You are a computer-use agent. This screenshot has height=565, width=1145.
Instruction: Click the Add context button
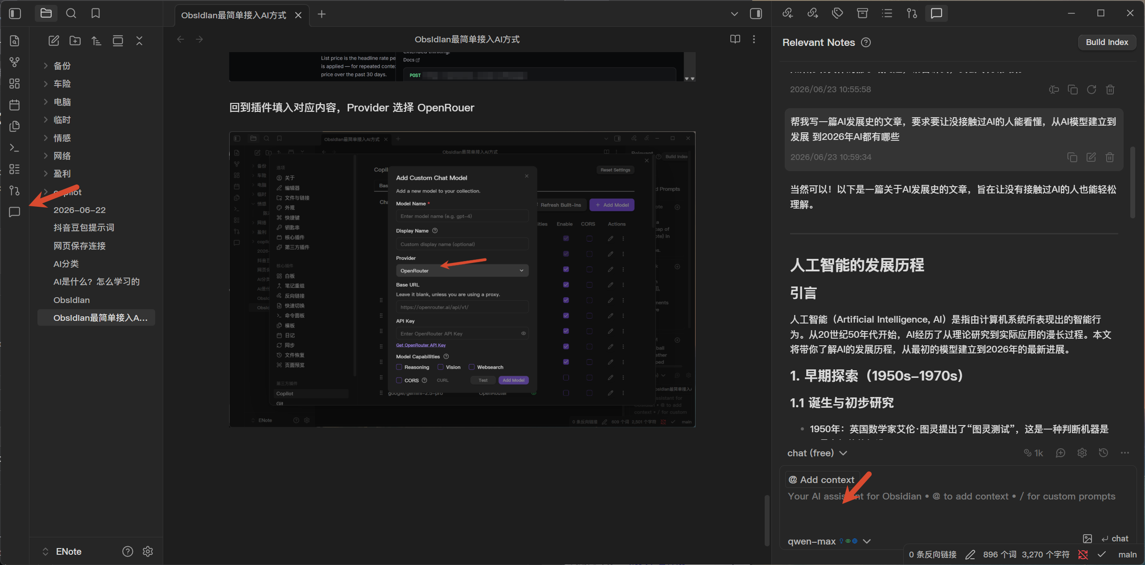[x=822, y=480]
